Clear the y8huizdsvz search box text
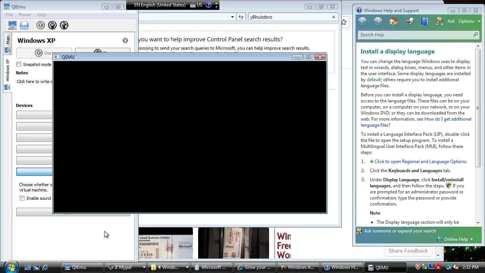Viewport: 485px width, 273px height. pos(333,17)
